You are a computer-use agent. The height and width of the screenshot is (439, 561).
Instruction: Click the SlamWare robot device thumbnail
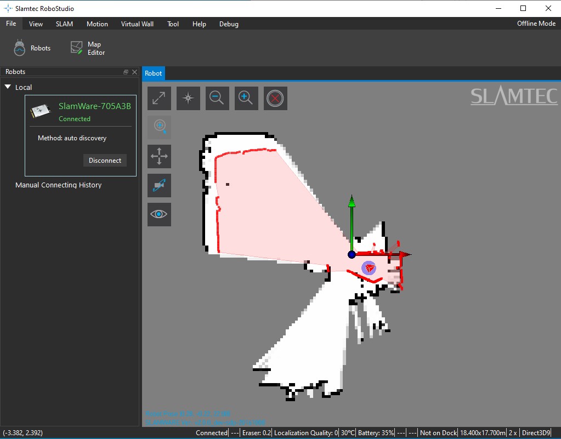41,111
